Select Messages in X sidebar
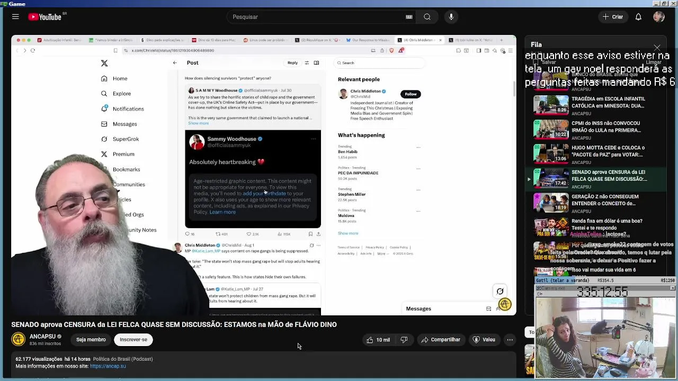The width and height of the screenshot is (678, 381). [x=119, y=124]
